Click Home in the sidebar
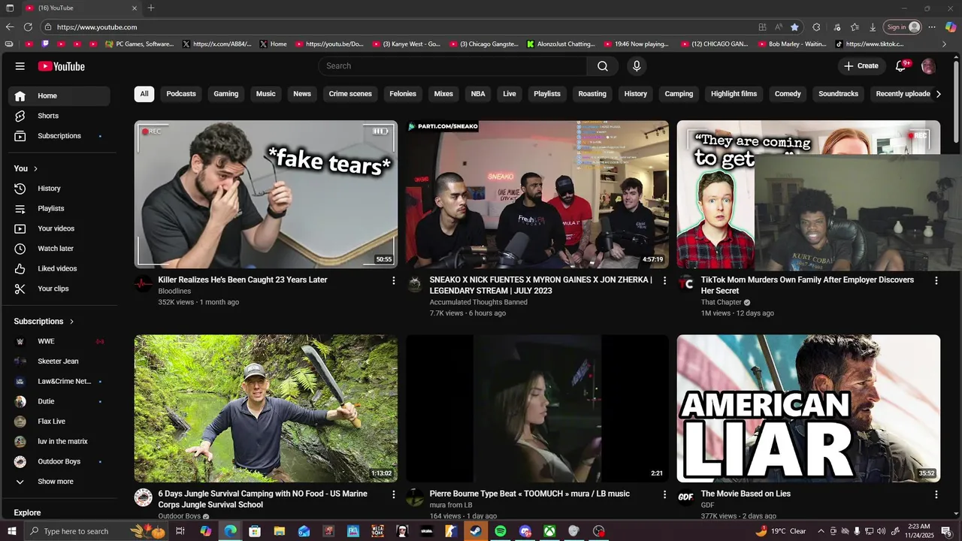The image size is (962, 541). click(59, 96)
